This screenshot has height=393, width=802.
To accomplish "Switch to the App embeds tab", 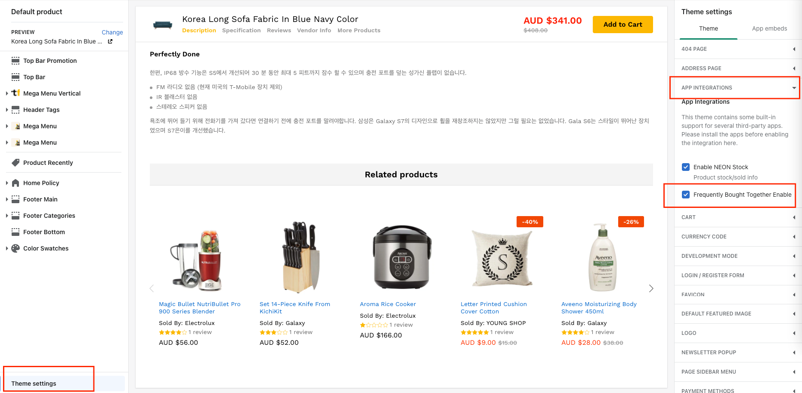I will coord(769,28).
